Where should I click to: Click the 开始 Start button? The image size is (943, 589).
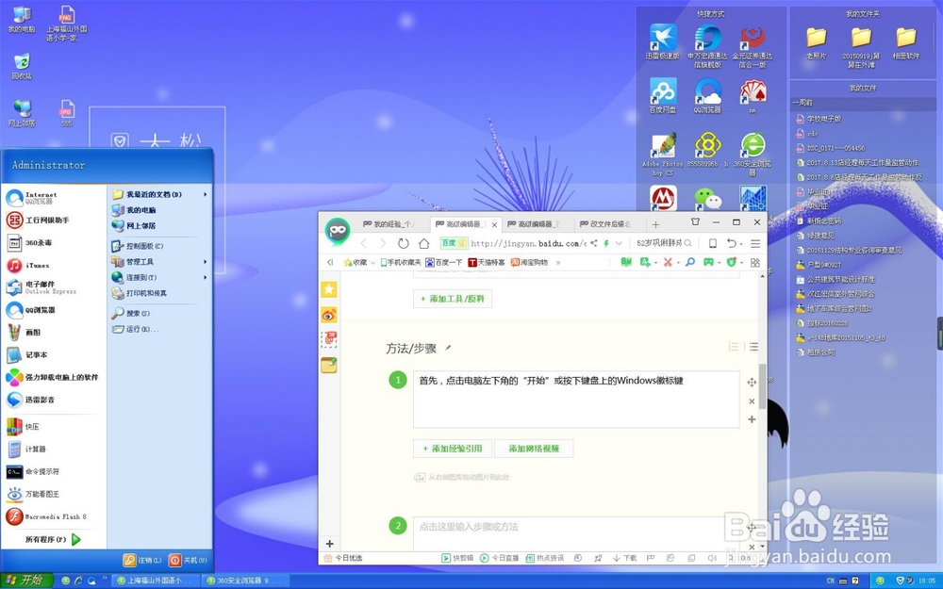click(26, 580)
